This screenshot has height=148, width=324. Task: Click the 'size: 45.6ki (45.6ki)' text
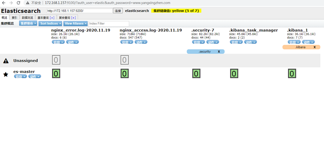click(x=243, y=34)
